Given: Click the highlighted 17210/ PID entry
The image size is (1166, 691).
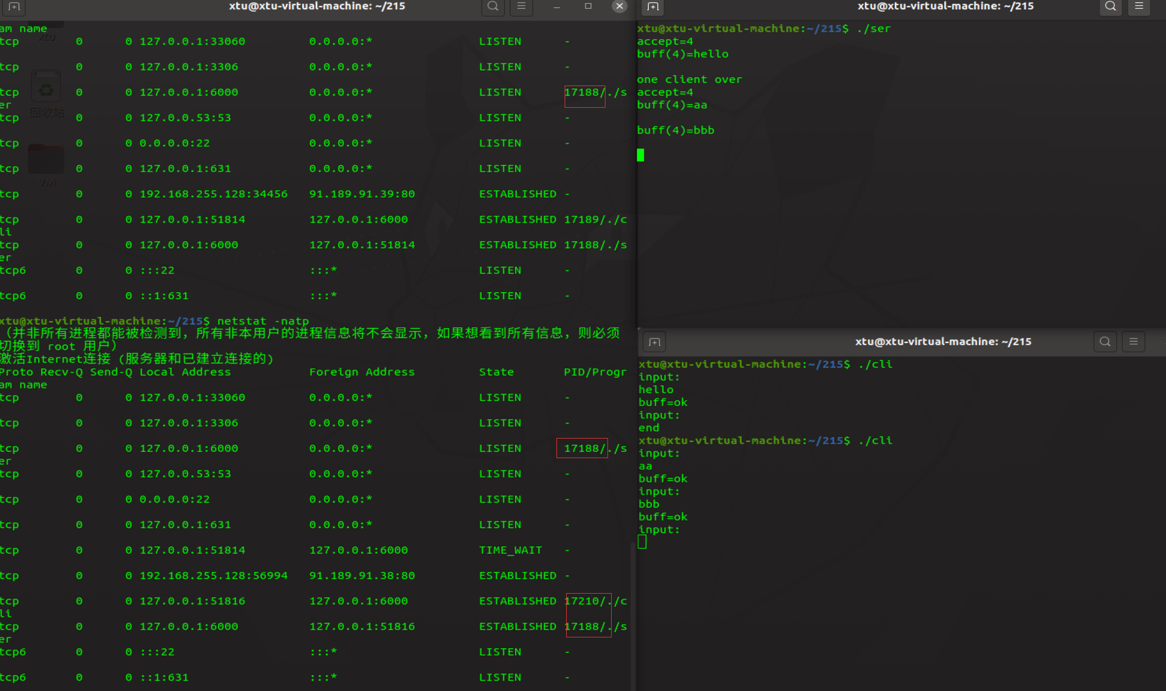Looking at the screenshot, I should pos(584,601).
